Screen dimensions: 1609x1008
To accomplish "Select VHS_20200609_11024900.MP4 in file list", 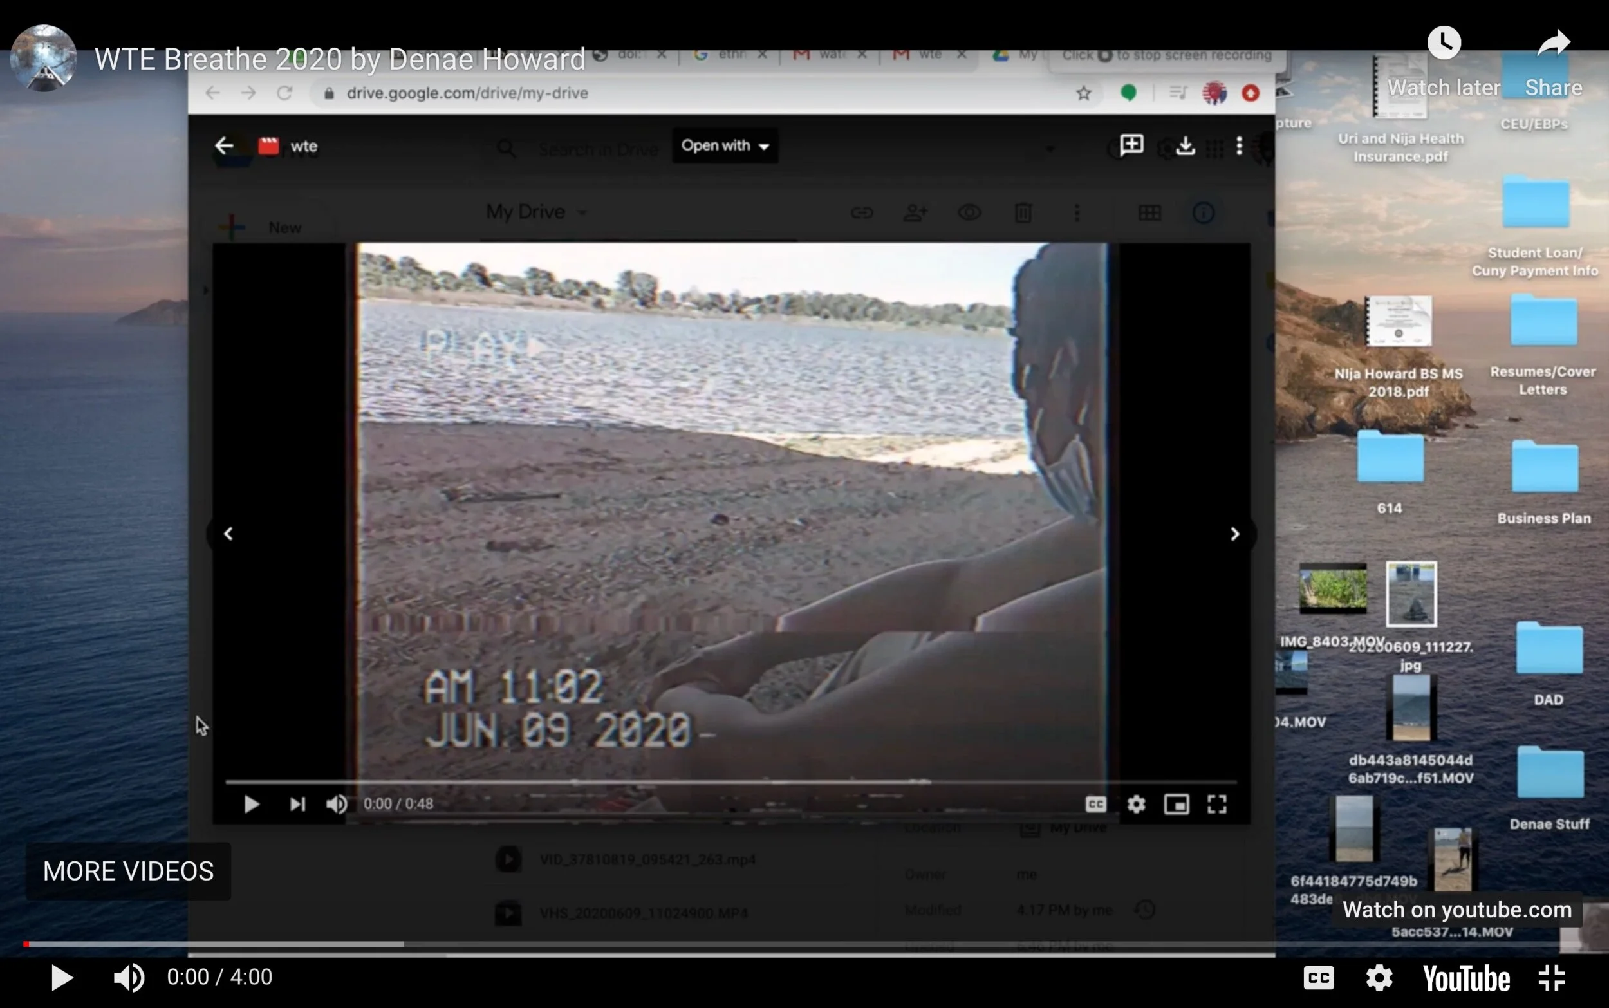I will click(643, 913).
